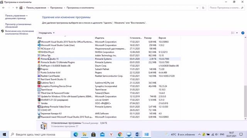Screen dimensions: 247x138
Task: Sort the list by the Версия column
Action: (169, 38)
